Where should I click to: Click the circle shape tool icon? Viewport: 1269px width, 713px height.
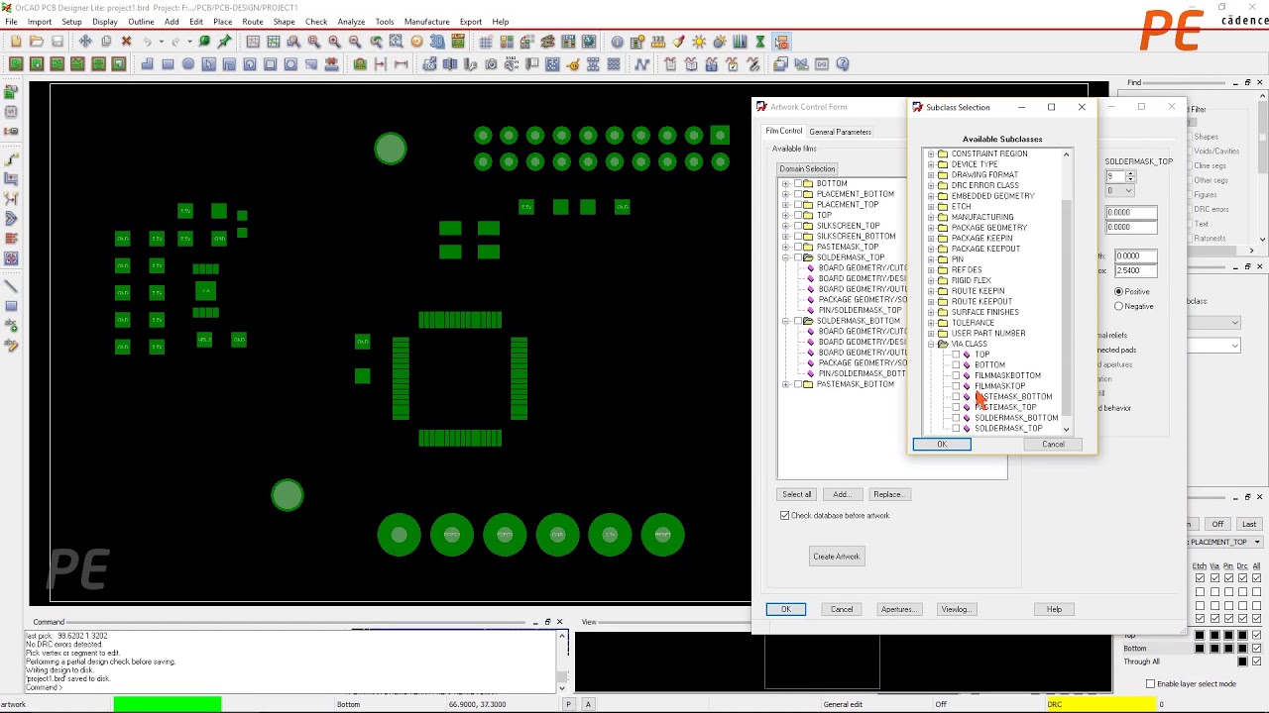click(x=187, y=64)
